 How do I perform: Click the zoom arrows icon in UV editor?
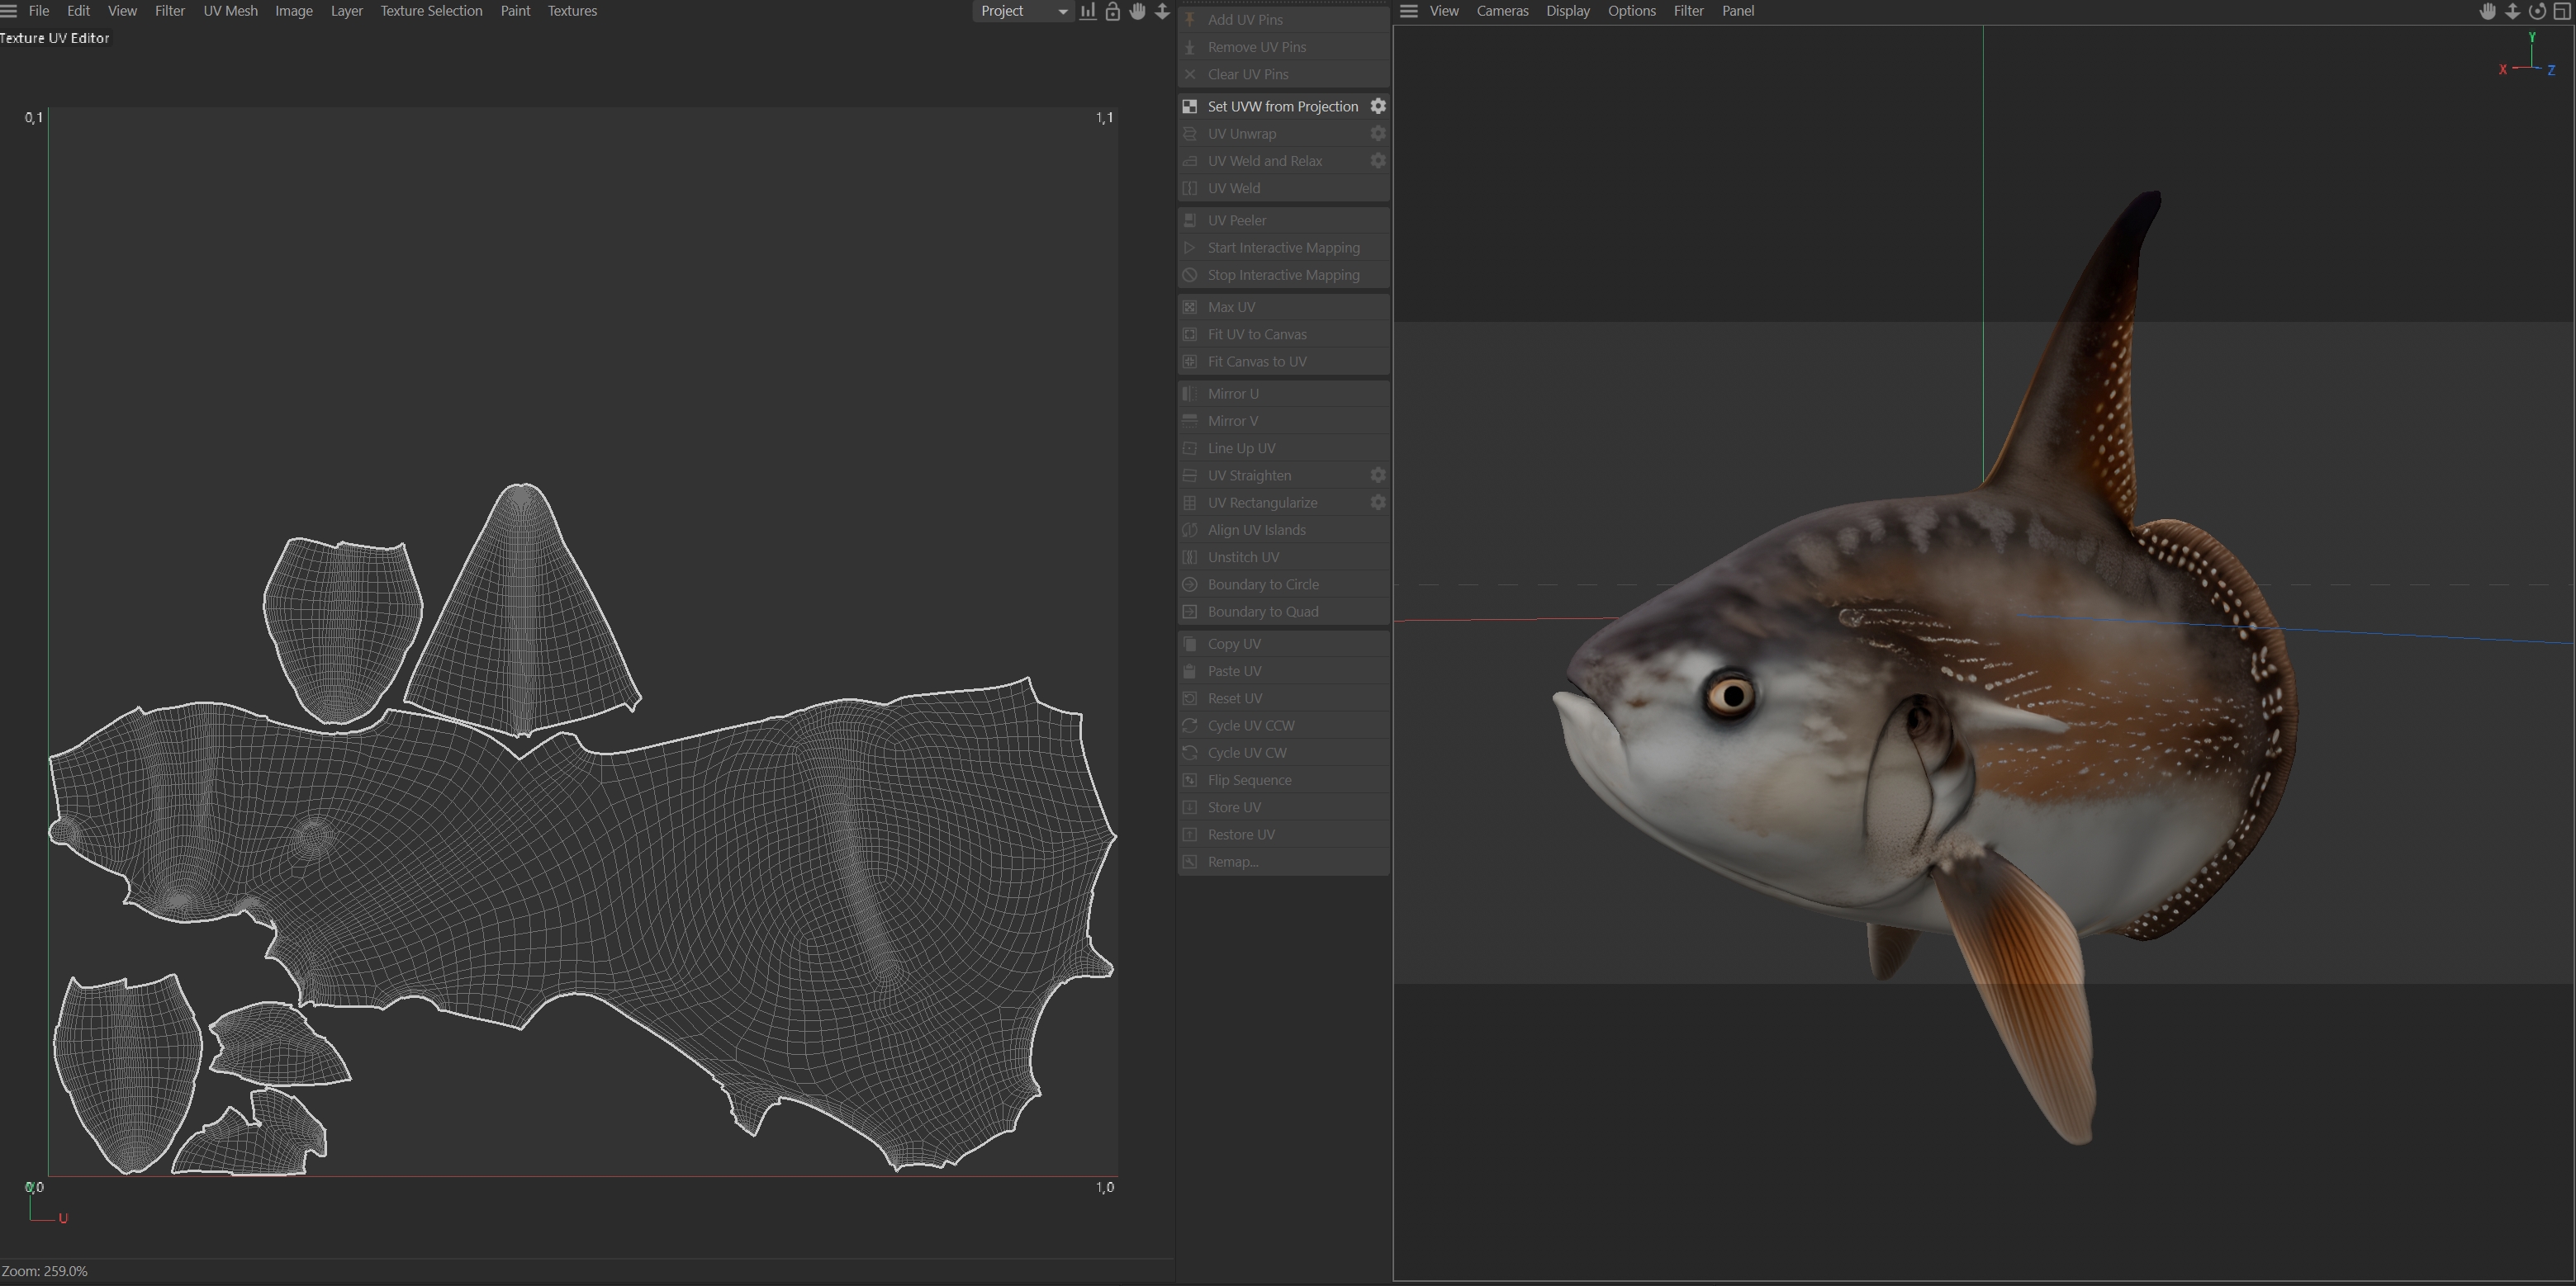1162,11
